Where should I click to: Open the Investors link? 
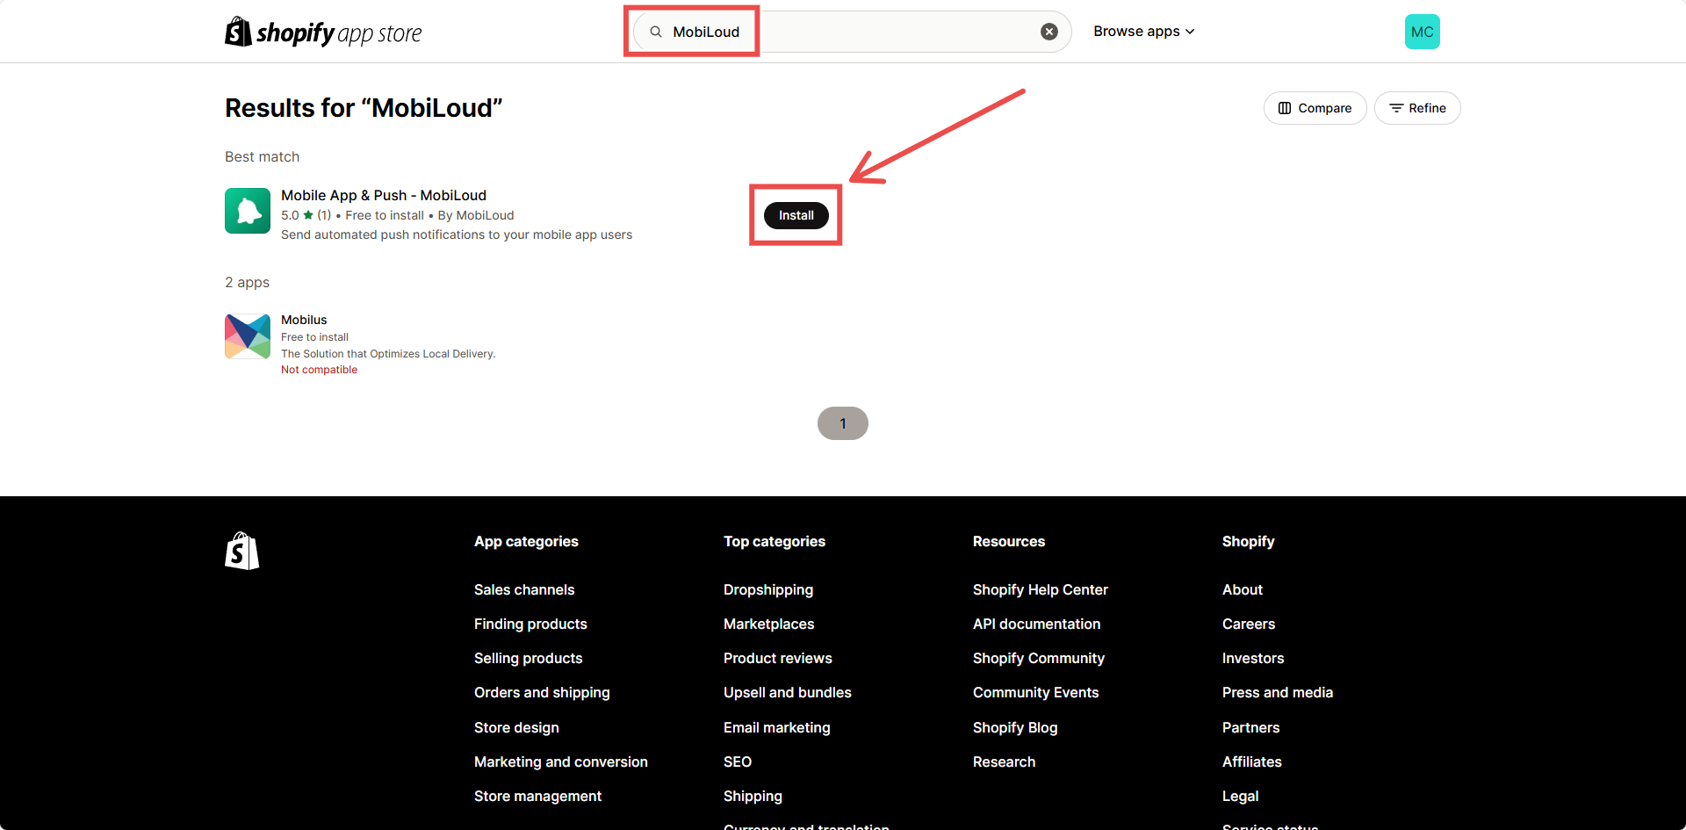(1253, 658)
